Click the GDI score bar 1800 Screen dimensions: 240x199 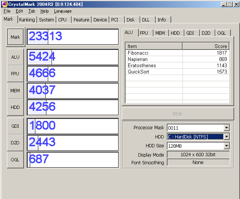point(73,126)
